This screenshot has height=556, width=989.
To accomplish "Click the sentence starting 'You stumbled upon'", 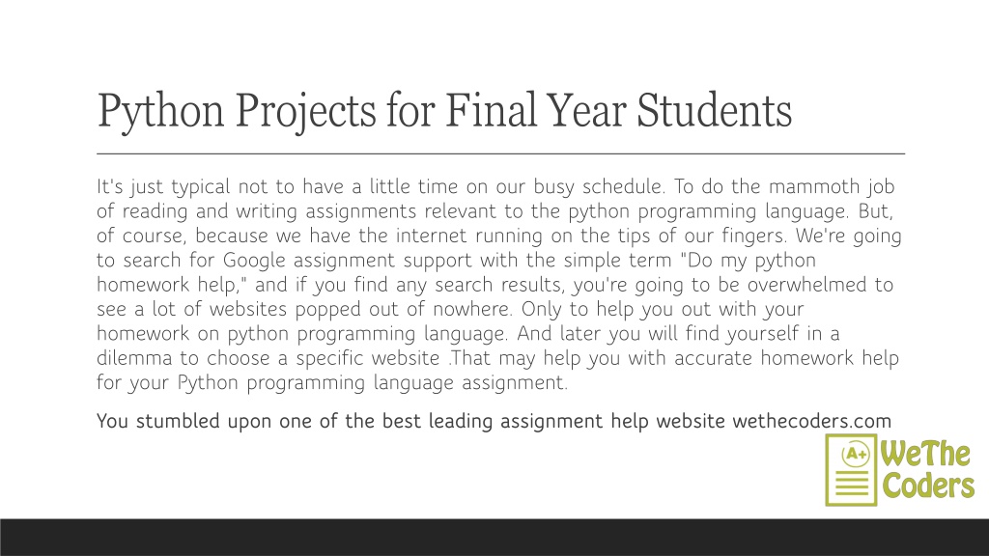I will click(x=494, y=421).
